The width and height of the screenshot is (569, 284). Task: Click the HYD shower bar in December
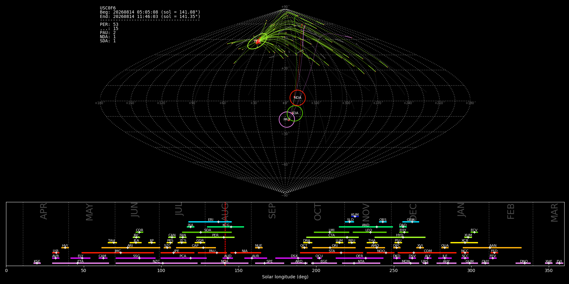point(400,237)
